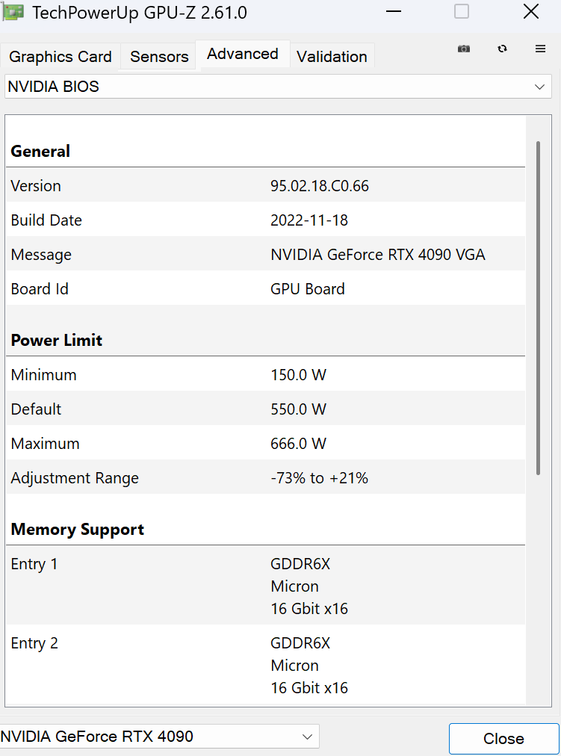This screenshot has width=561, height=756.
Task: Open the Sensors tab
Action: pyautogui.click(x=159, y=57)
